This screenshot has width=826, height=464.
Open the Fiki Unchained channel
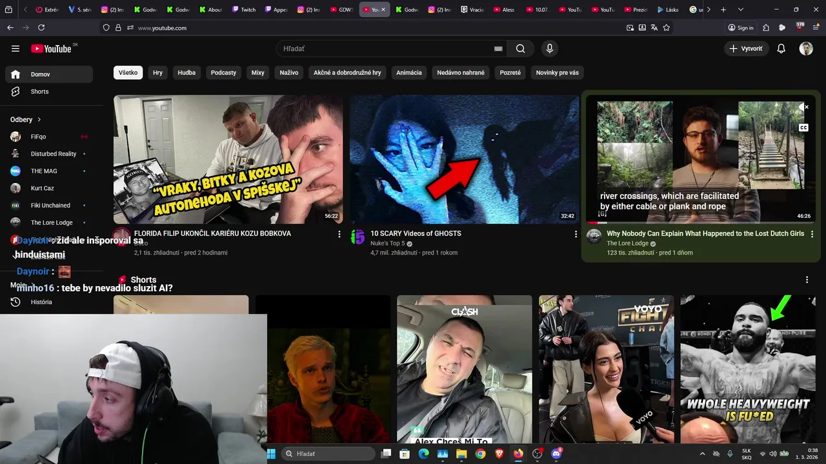49,205
